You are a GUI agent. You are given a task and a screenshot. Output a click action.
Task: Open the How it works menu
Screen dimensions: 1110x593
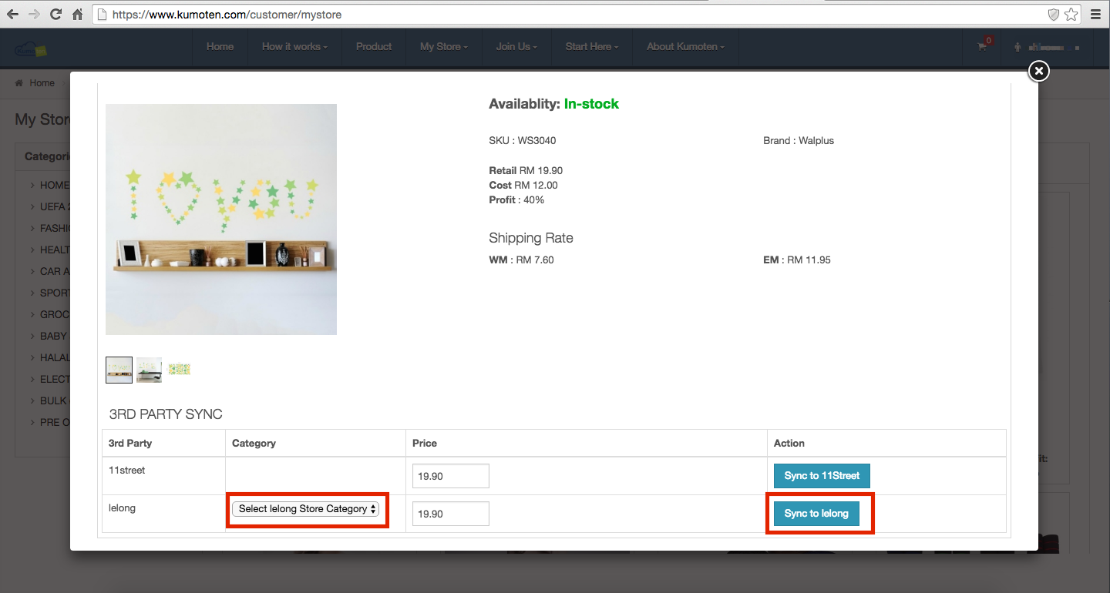click(294, 46)
